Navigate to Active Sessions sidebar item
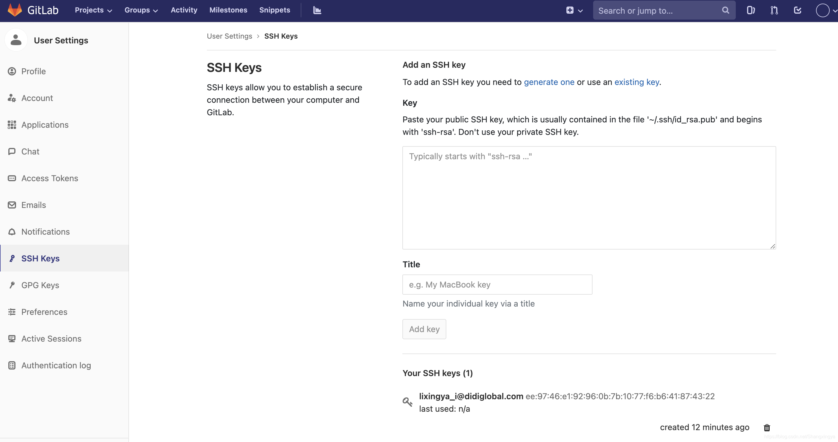The width and height of the screenshot is (838, 442). click(x=51, y=338)
